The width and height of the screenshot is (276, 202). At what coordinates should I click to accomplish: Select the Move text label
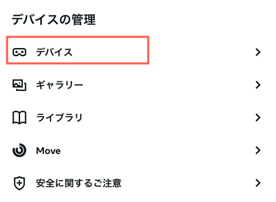tap(48, 151)
